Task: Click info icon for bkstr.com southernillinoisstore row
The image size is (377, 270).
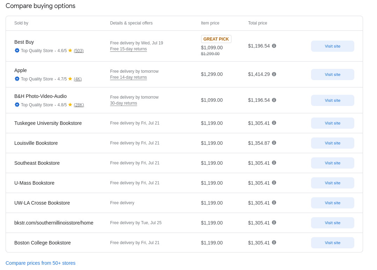Action: [274, 222]
